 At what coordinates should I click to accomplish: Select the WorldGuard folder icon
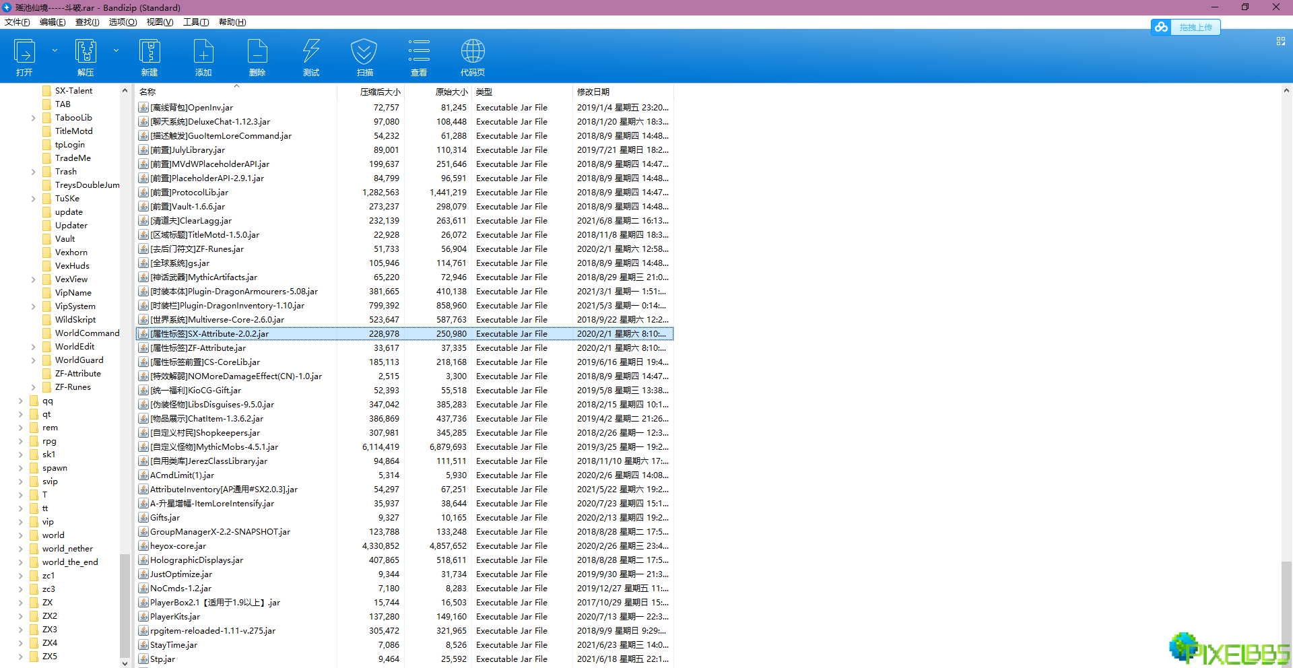pos(46,360)
